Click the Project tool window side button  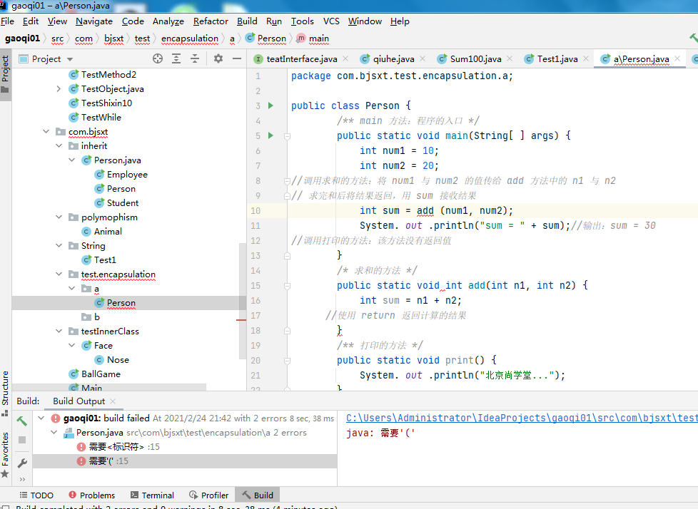pyautogui.click(x=5, y=74)
